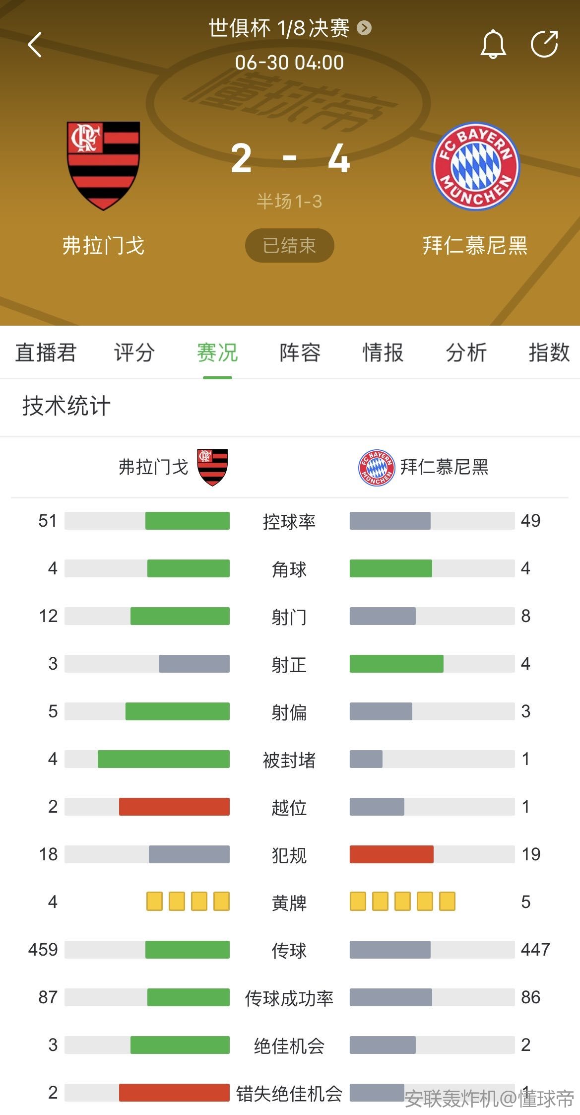Tap the back arrow icon

pos(35,45)
